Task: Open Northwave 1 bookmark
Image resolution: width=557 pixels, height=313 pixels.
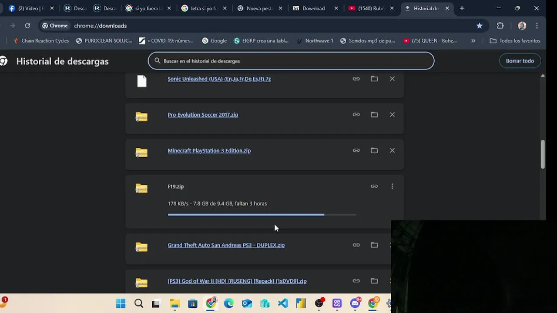Action: pos(315,40)
